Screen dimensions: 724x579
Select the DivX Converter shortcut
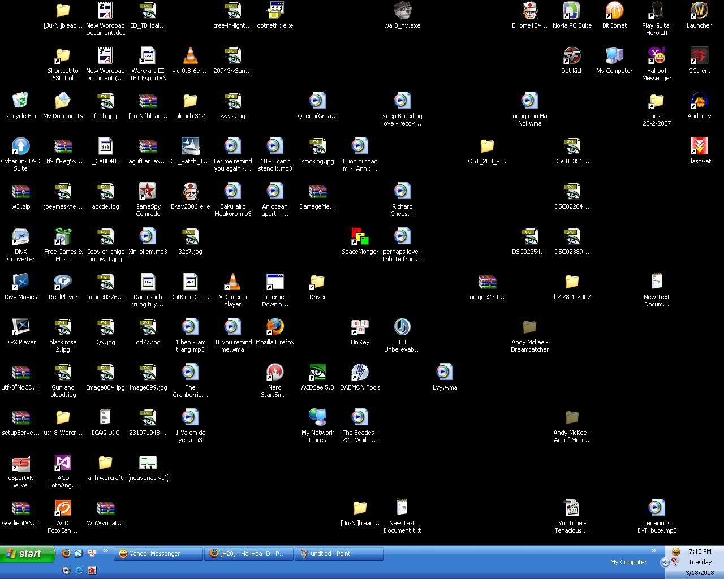tap(20, 244)
